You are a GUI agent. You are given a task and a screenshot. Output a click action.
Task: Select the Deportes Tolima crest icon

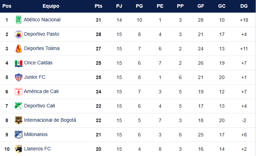click(18, 49)
